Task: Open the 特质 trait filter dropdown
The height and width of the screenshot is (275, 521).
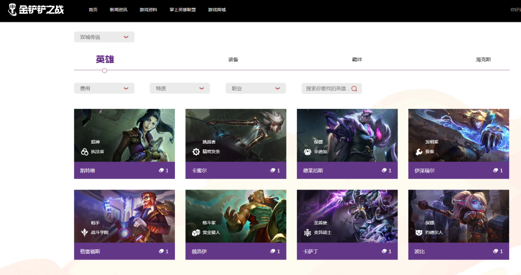Action: pyautogui.click(x=180, y=88)
